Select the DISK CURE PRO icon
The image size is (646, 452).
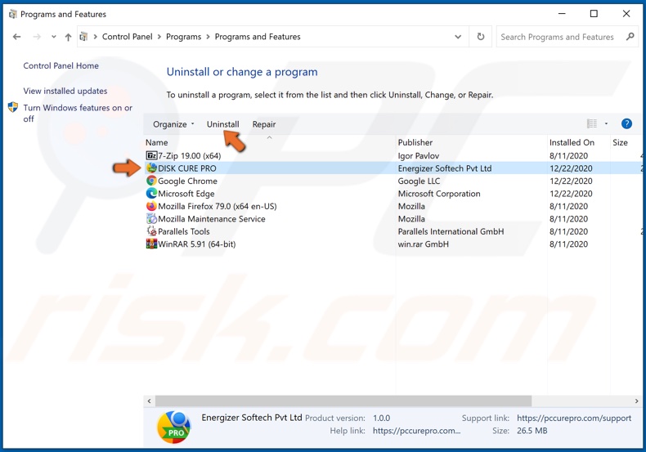[151, 168]
